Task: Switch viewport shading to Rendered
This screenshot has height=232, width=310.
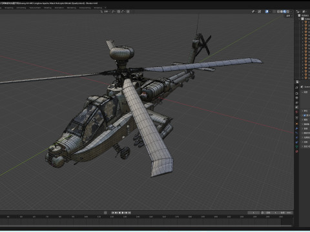Action: pos(288,12)
